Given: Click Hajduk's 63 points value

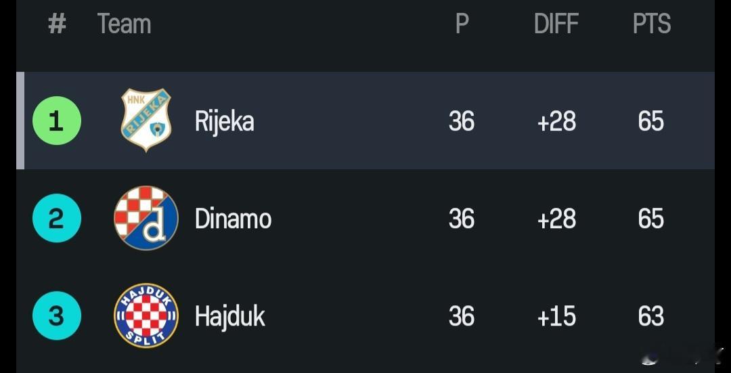Looking at the screenshot, I should pos(651,317).
